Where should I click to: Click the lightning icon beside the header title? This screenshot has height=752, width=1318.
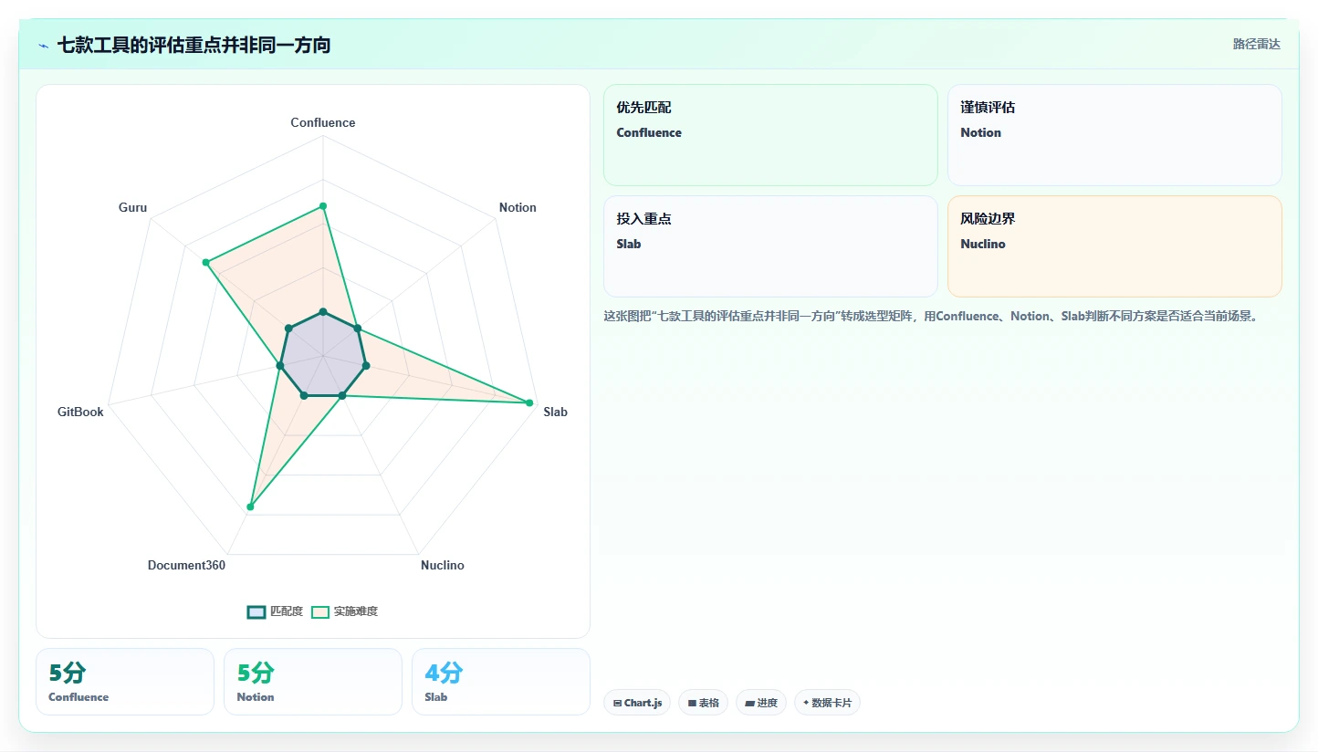pos(43,46)
